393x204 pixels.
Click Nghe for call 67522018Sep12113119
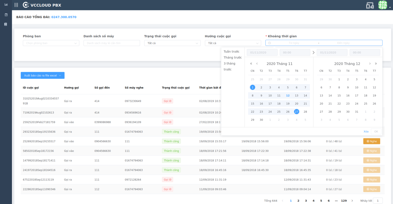[x=372, y=180]
